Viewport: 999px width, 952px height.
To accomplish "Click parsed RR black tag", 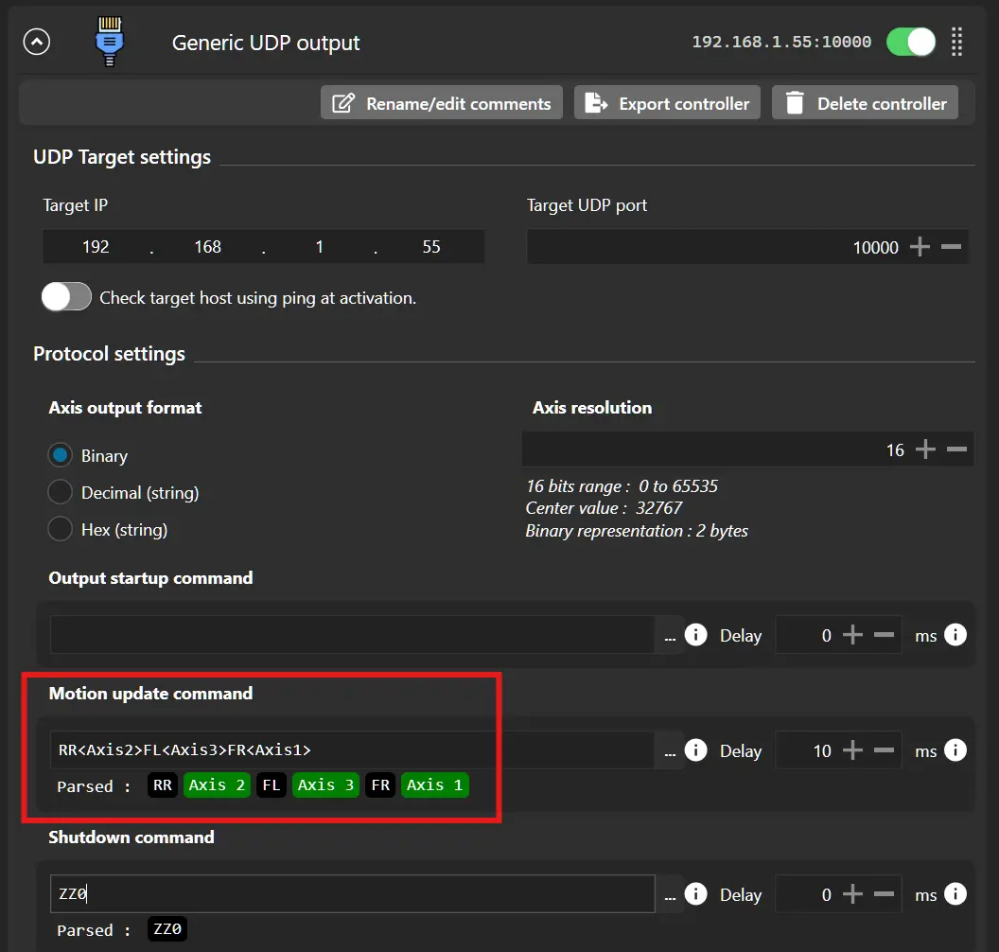I will pos(163,785).
